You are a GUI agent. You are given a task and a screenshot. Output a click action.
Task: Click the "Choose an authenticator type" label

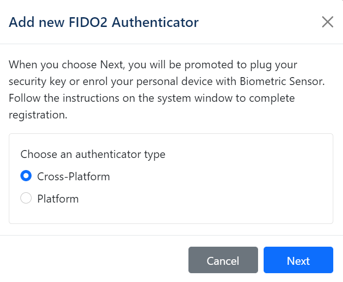pyautogui.click(x=93, y=154)
